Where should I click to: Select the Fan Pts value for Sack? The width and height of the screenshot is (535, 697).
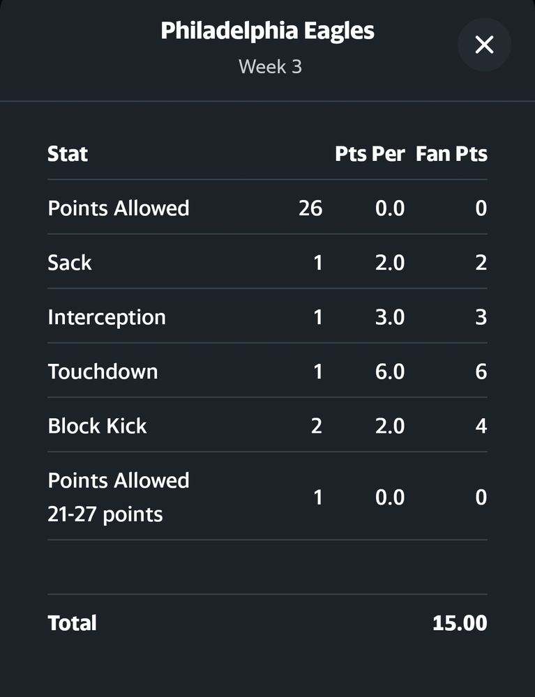tap(481, 262)
